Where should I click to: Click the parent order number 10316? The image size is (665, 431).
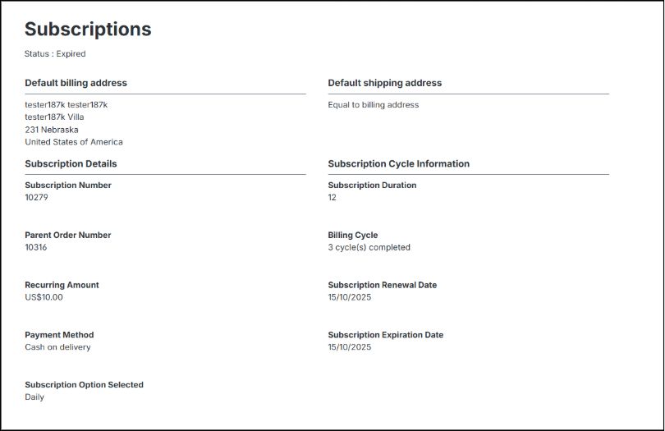point(36,247)
